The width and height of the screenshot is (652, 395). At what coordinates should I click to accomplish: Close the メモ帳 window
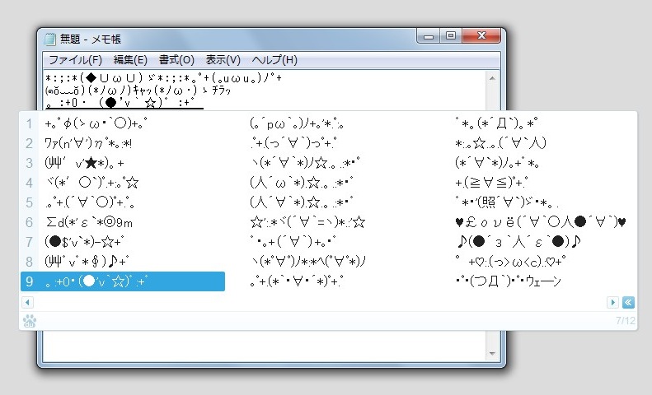[481, 36]
